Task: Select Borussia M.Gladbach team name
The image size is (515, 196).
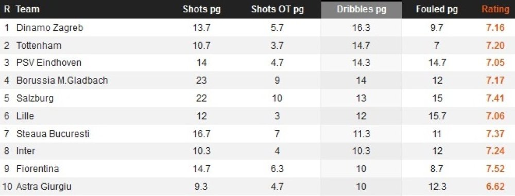Action: click(x=62, y=80)
